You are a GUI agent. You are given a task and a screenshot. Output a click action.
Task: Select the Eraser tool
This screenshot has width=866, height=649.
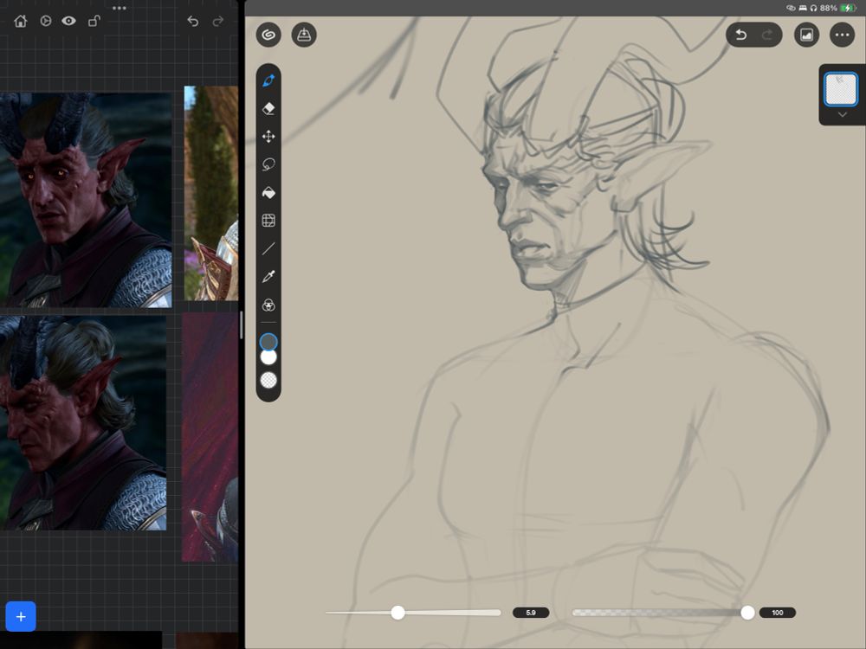point(268,109)
